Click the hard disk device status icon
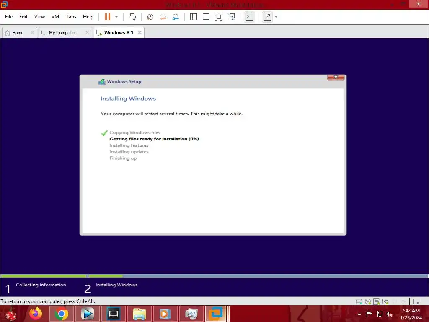 point(359,301)
